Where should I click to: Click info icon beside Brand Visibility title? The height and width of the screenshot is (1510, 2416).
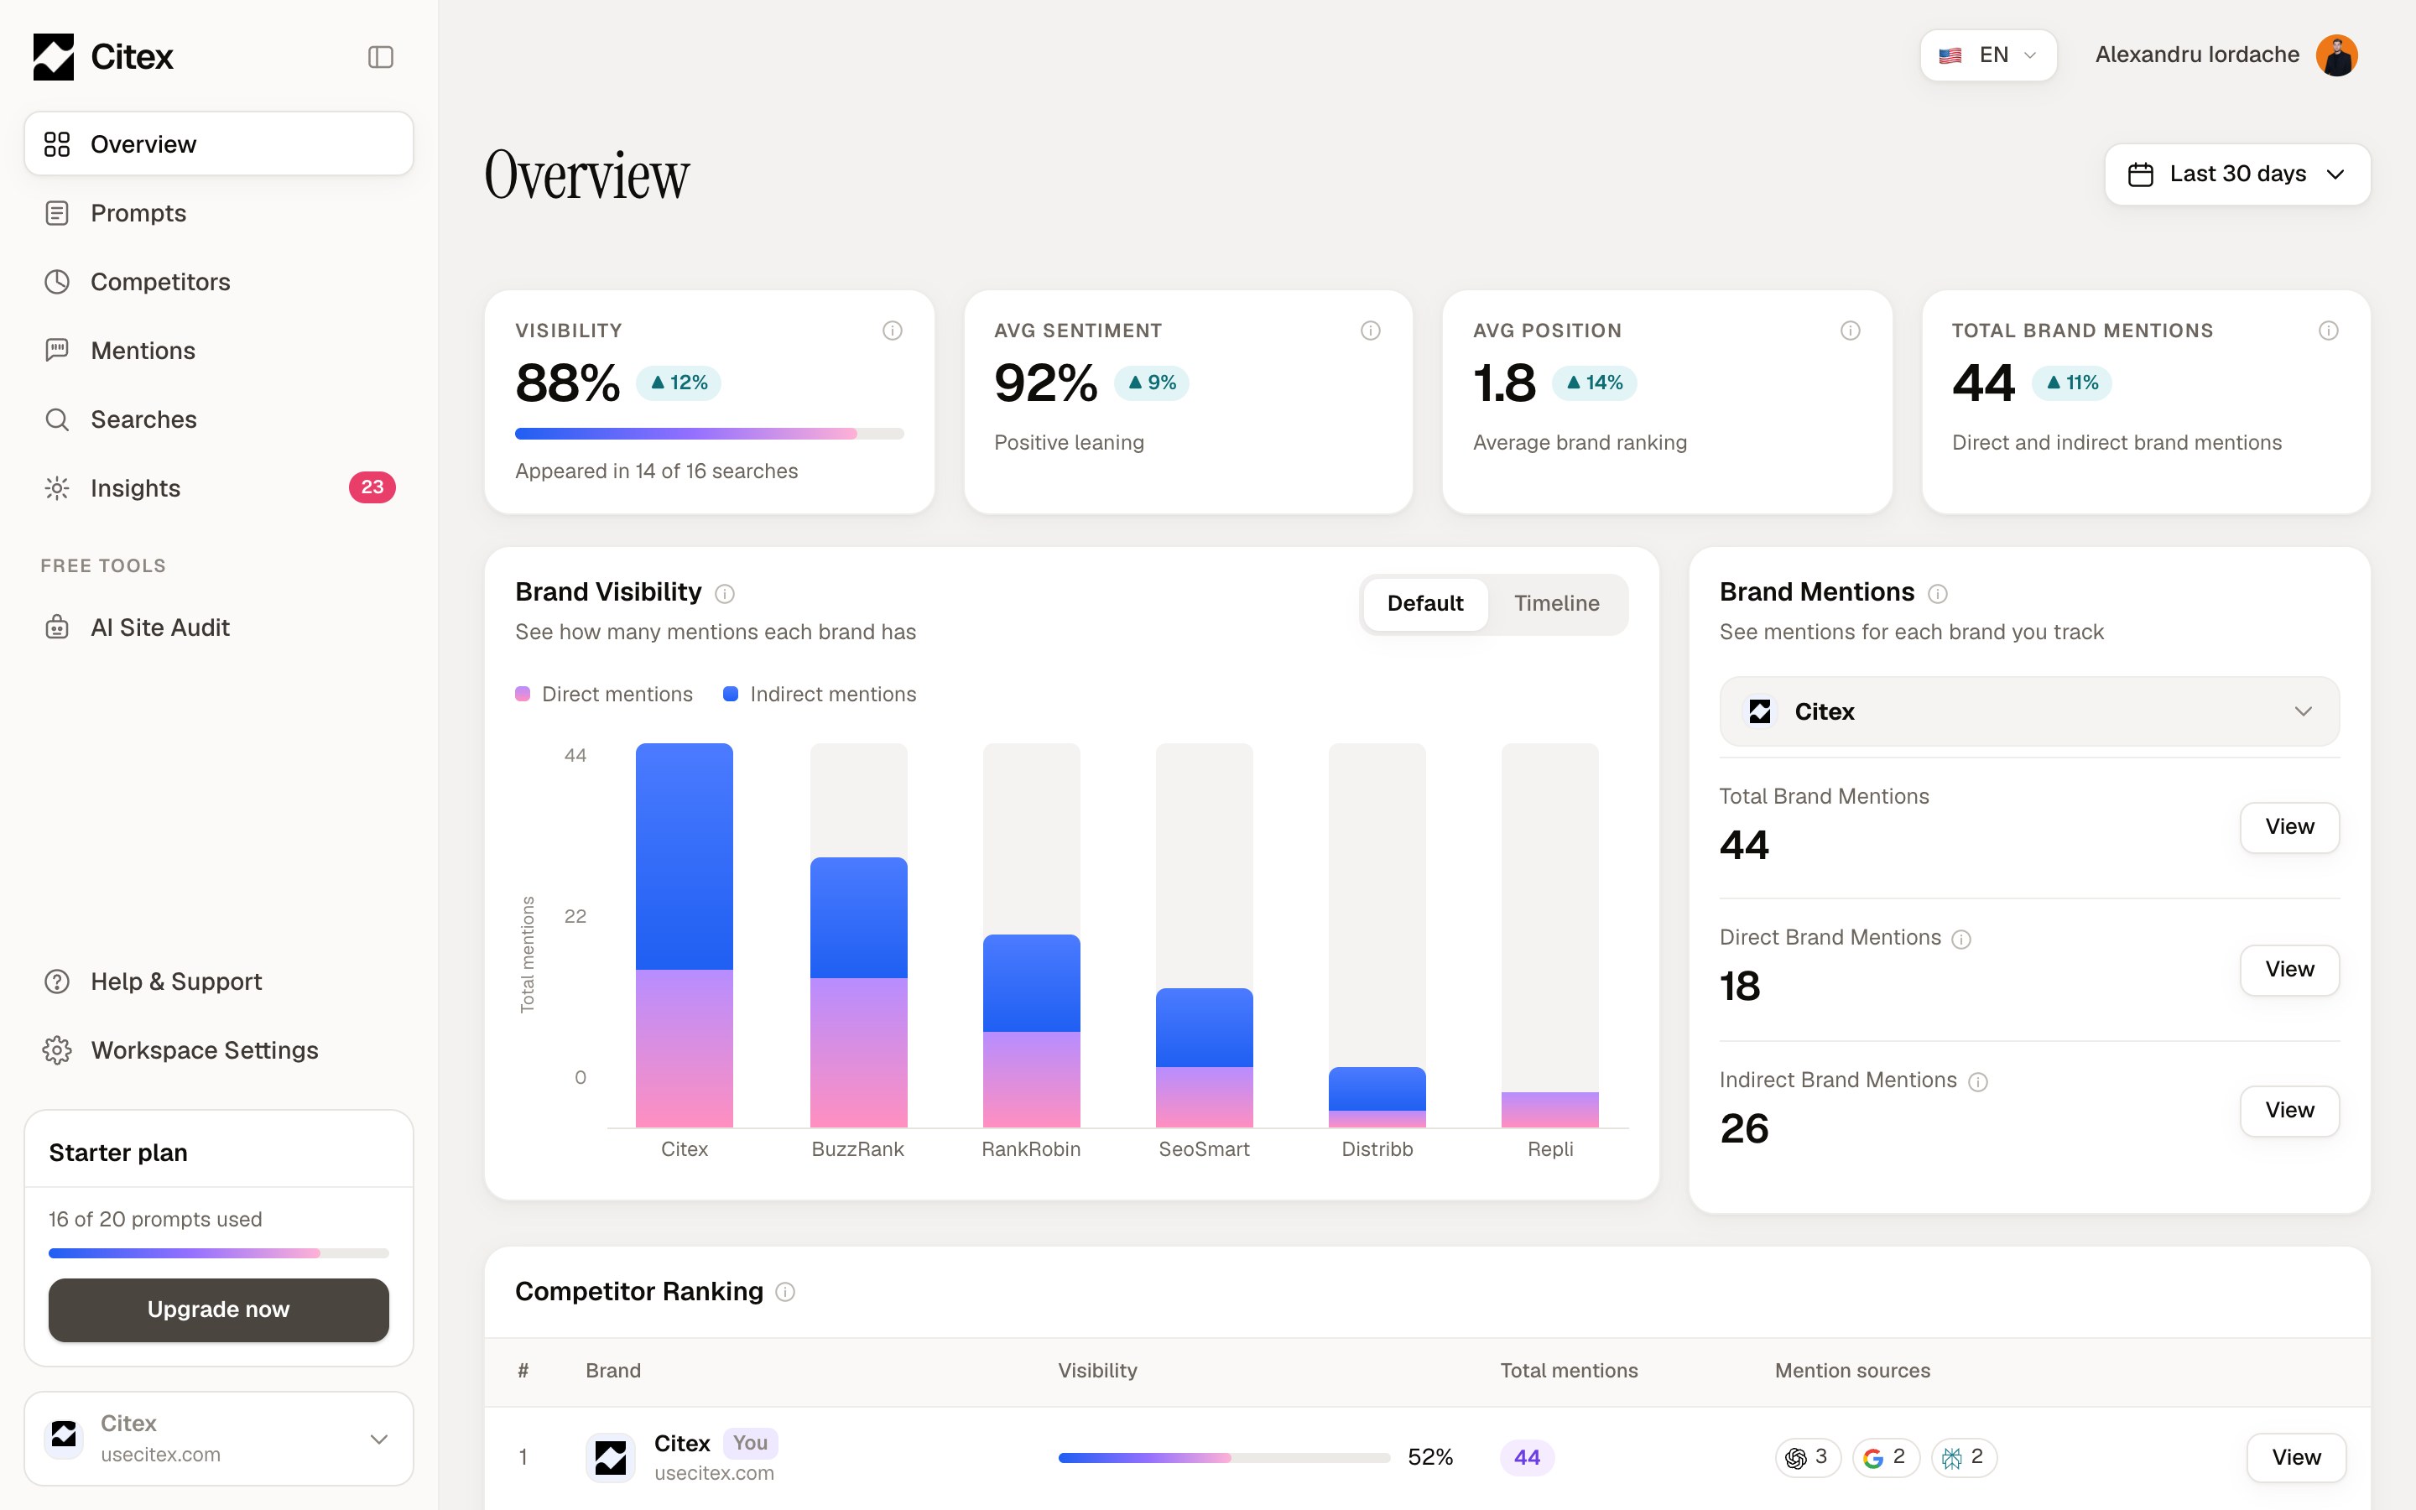[725, 594]
